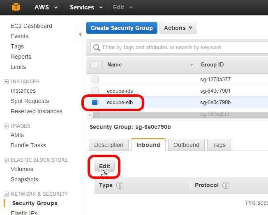Open the Services dropdown menu
The width and height of the screenshot is (268, 215).
pos(86,7)
